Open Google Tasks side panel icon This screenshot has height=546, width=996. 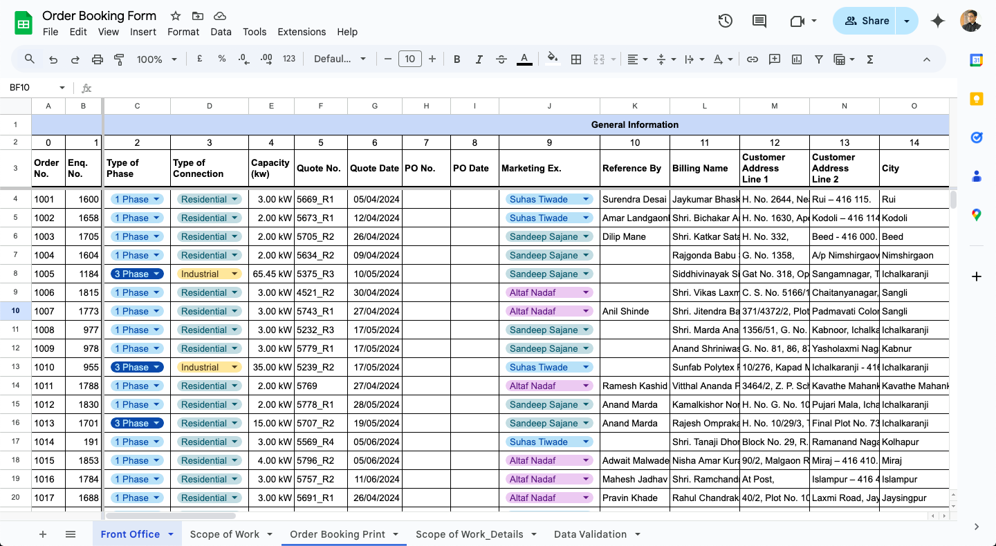click(x=977, y=138)
